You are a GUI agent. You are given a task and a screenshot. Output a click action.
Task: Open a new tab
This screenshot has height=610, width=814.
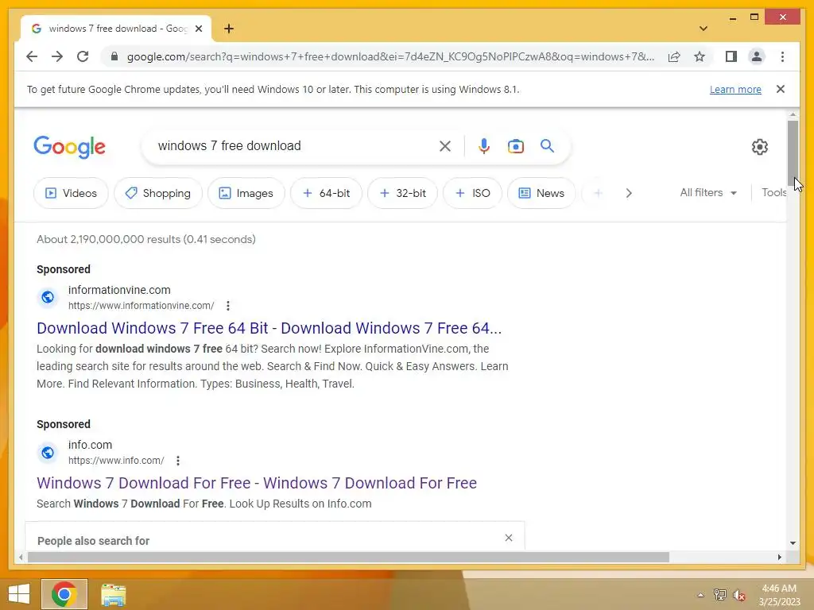tap(229, 29)
